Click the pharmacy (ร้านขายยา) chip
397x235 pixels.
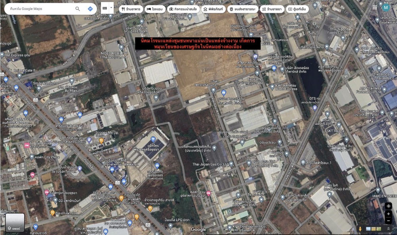(272, 9)
